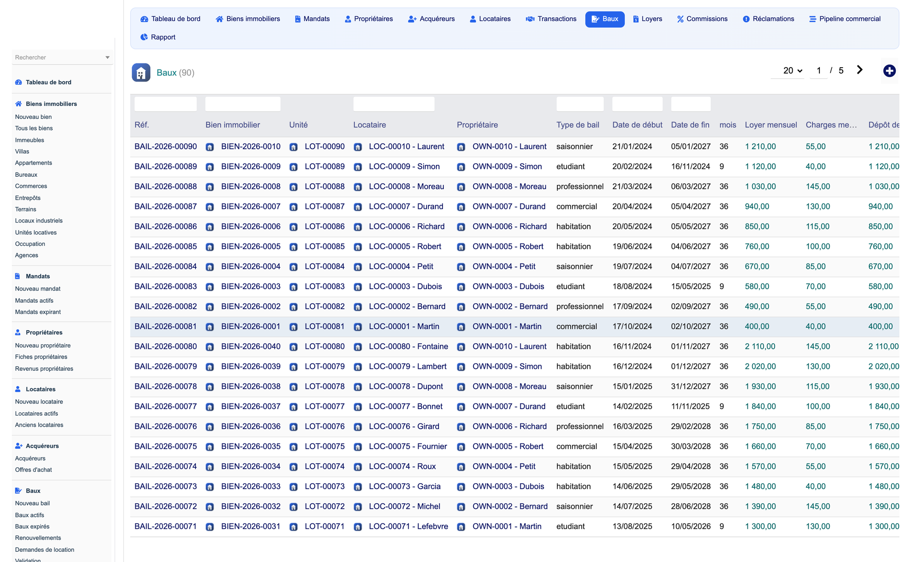Open Baux expirés in sidebar
The height and width of the screenshot is (562, 908).
click(x=32, y=526)
